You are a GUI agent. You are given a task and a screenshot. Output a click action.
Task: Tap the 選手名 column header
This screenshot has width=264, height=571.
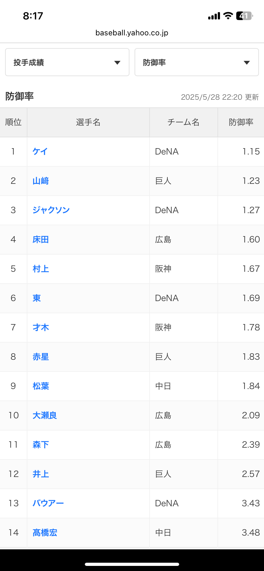[88, 122]
